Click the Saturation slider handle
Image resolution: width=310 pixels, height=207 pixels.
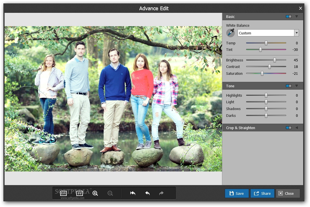pos(262,74)
